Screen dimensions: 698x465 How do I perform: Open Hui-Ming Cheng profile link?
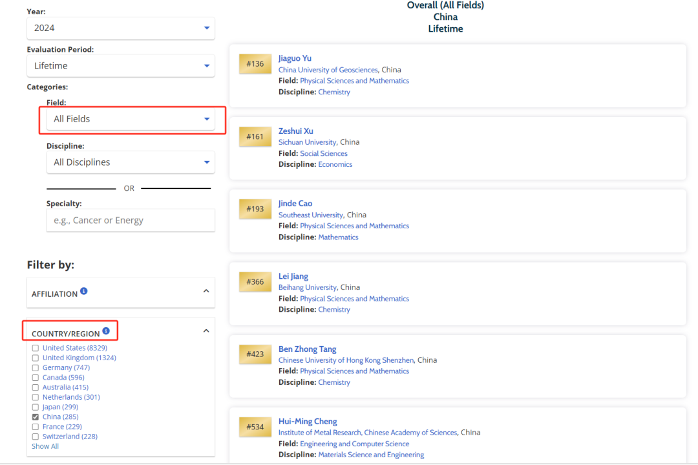click(308, 422)
